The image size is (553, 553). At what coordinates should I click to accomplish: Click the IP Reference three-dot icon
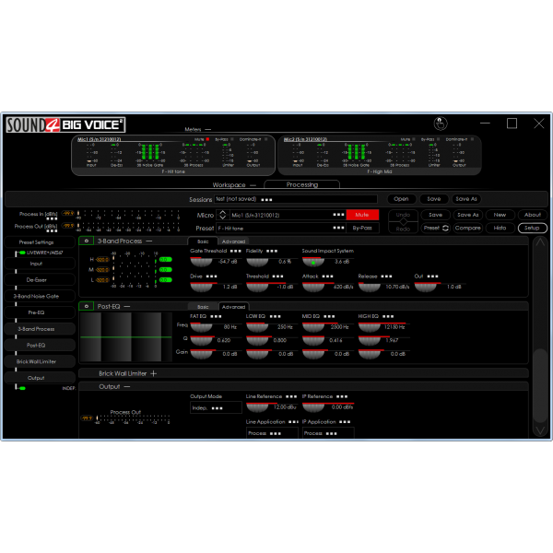(342, 396)
